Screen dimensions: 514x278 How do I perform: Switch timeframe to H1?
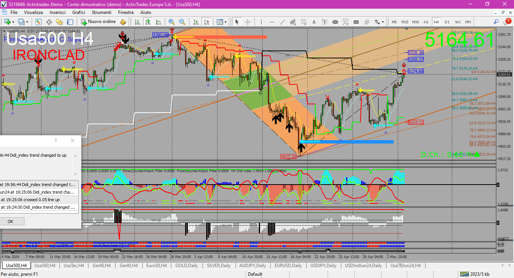point(426,22)
